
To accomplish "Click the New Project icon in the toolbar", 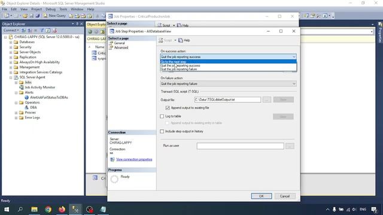I will pyautogui.click(x=7, y=16).
